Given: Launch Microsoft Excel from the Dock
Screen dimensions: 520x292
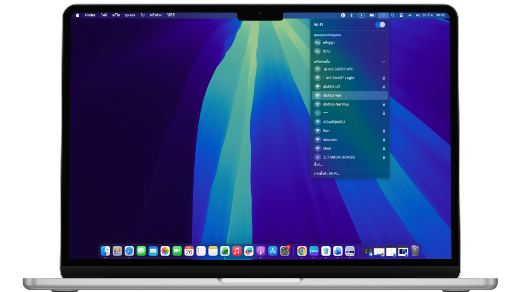Looking at the screenshot, I should pyautogui.click(x=225, y=251).
